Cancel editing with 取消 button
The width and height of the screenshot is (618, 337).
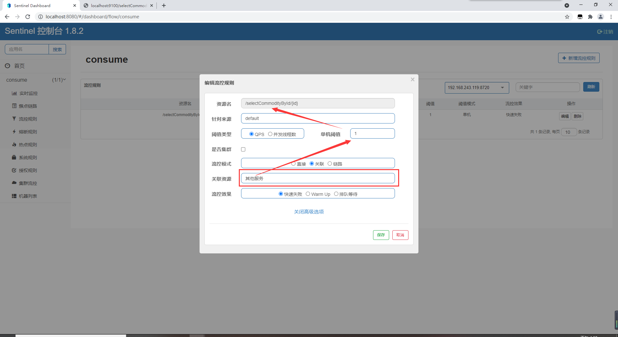[x=400, y=235]
